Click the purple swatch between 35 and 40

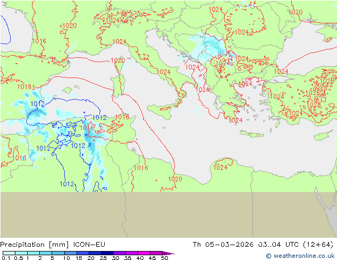(x=132, y=253)
